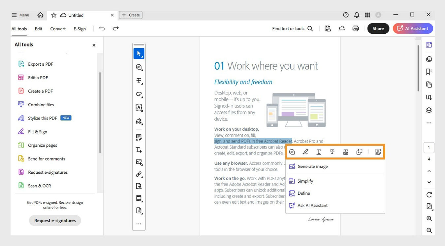Open the Bookmarks panel on the right
Viewport: 445px width, 246px height.
click(x=428, y=71)
